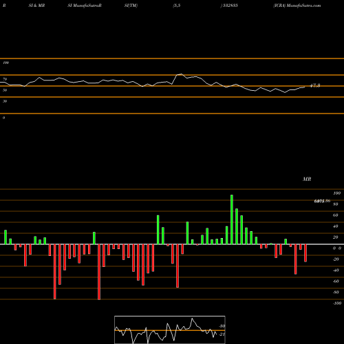Click the '532835' stock code text
The width and height of the screenshot is (344, 344).
(x=230, y=6)
